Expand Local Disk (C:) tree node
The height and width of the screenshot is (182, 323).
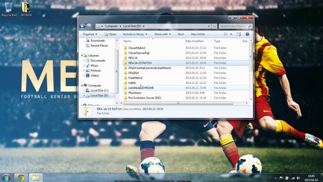pos(84,90)
